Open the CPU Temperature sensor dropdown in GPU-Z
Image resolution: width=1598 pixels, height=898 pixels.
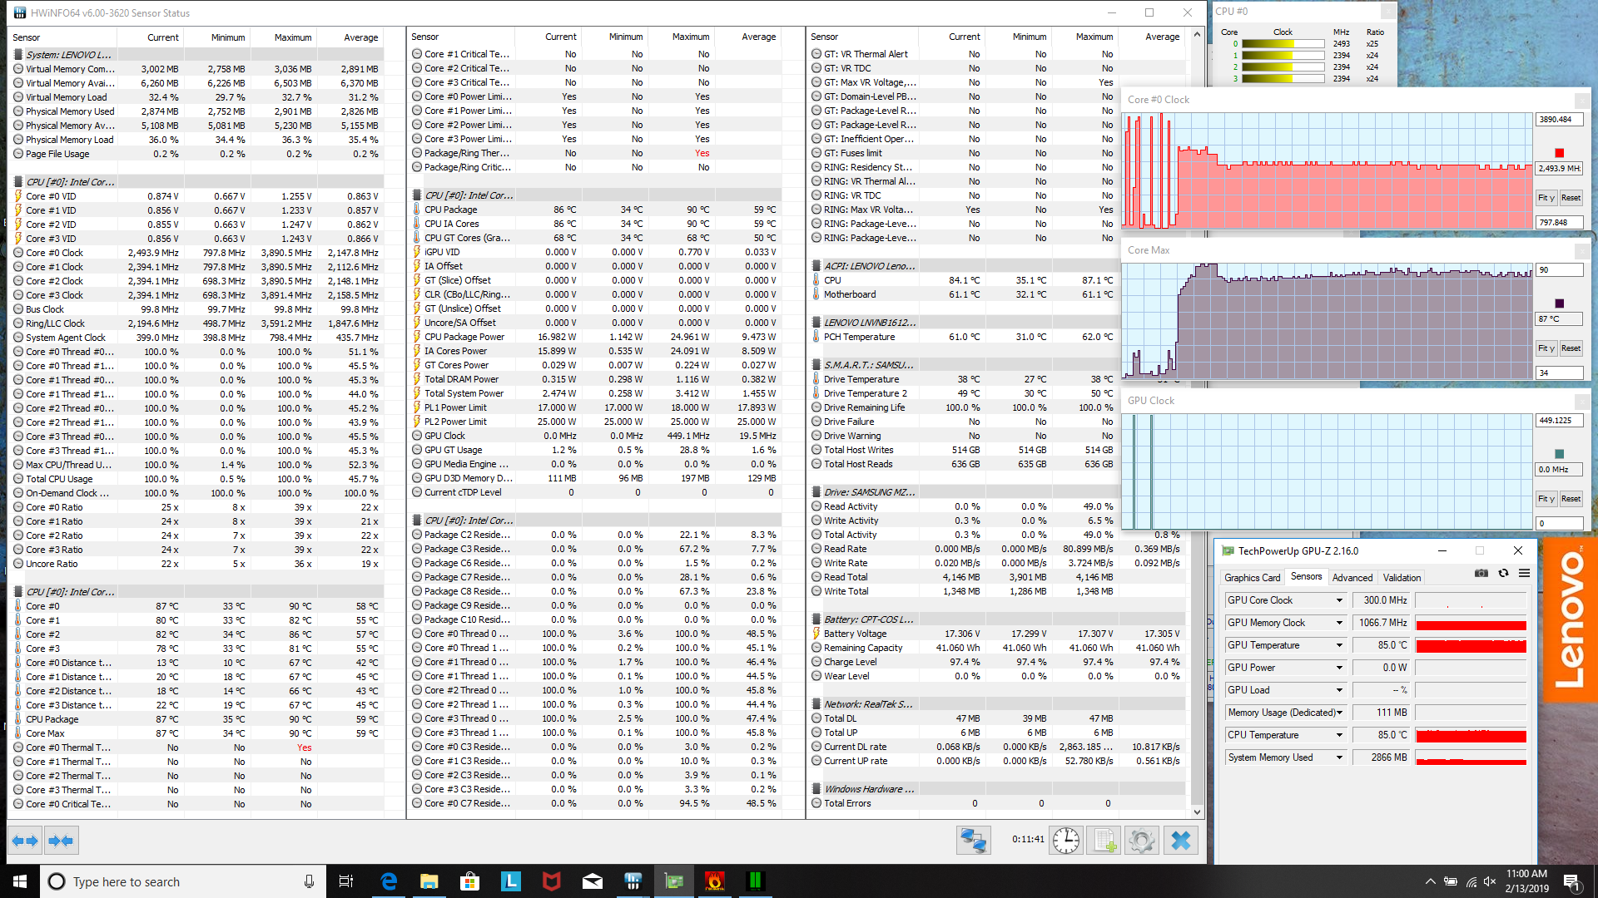[1339, 735]
